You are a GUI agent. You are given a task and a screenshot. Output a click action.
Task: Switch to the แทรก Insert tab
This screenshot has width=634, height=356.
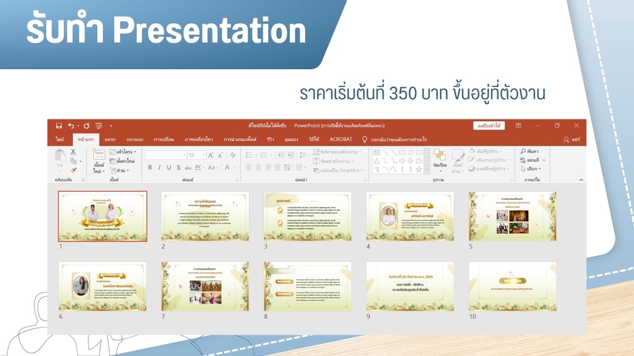click(110, 139)
